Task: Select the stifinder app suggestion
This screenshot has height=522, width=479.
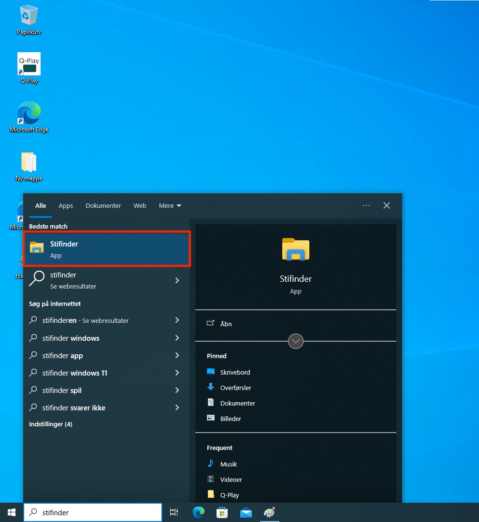Action: (x=107, y=355)
